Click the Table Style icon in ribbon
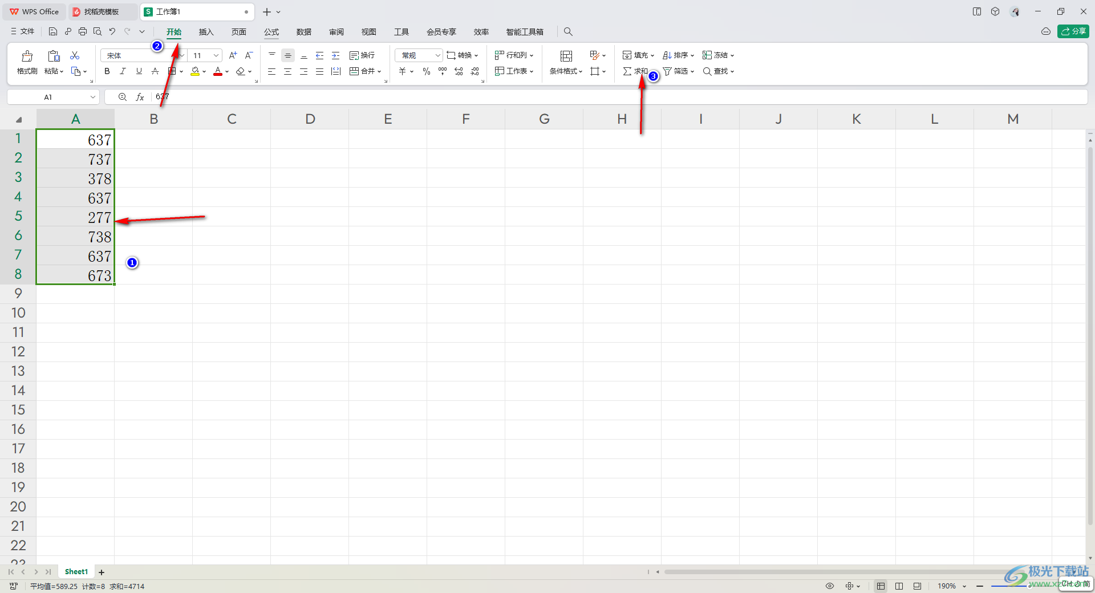1095x593 pixels. pos(594,55)
